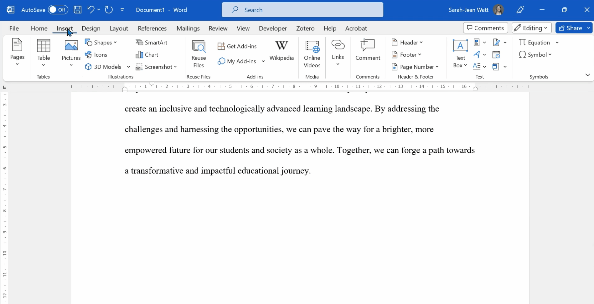Click the Comments button
Image resolution: width=594 pixels, height=304 pixels.
point(485,28)
